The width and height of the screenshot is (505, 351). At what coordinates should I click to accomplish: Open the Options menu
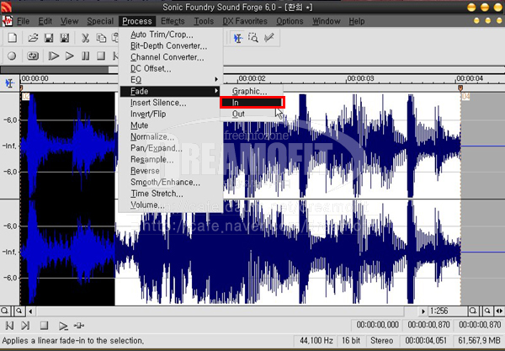(x=290, y=21)
